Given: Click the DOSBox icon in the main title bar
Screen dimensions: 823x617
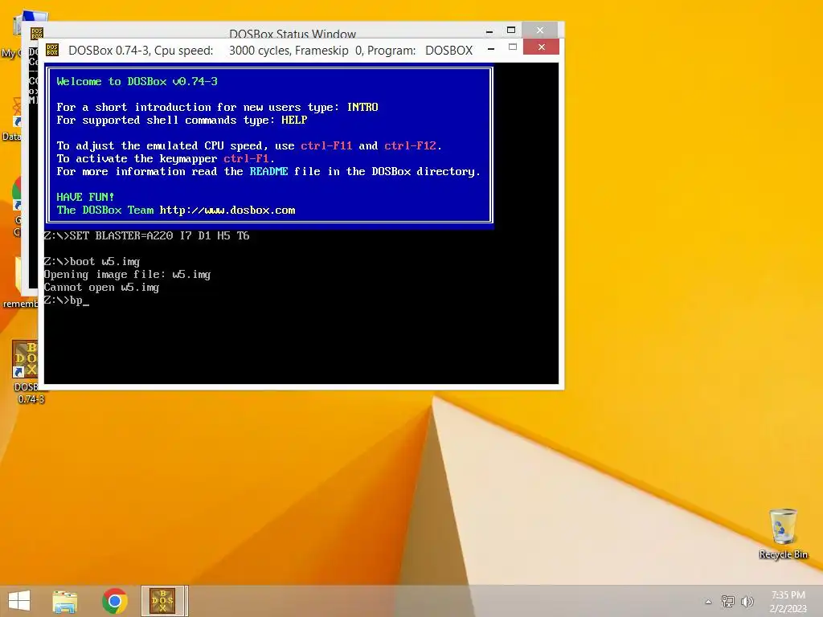Looking at the screenshot, I should click(x=52, y=50).
